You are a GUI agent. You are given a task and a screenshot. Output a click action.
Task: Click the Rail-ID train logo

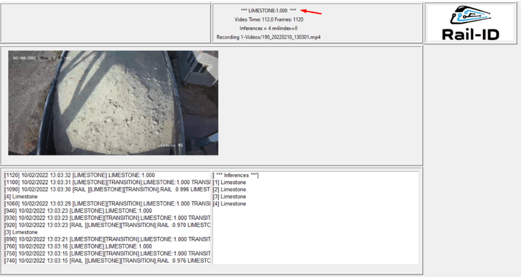point(469,23)
